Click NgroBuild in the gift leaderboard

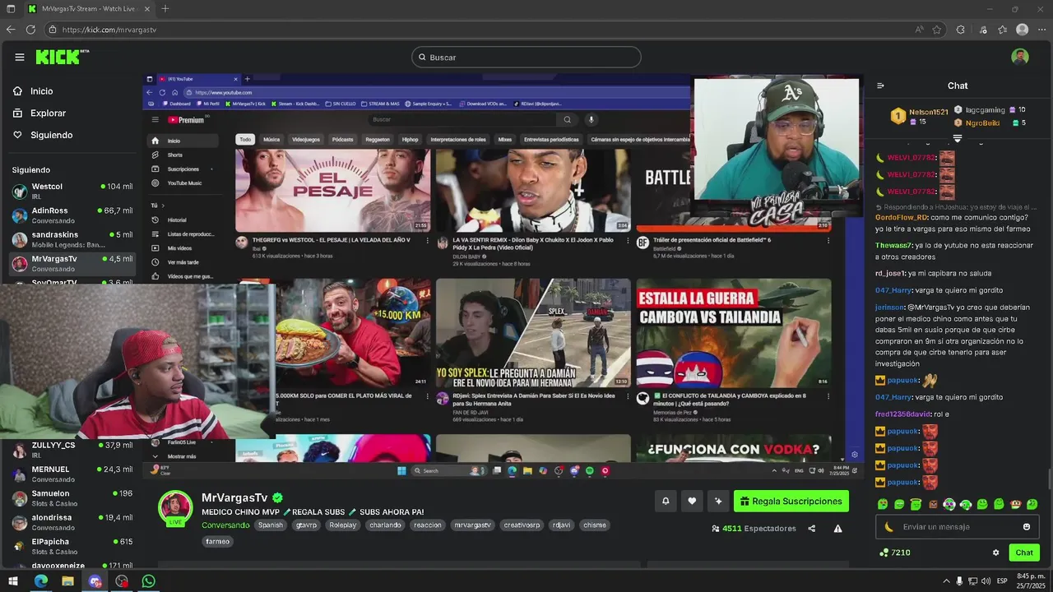(x=982, y=123)
